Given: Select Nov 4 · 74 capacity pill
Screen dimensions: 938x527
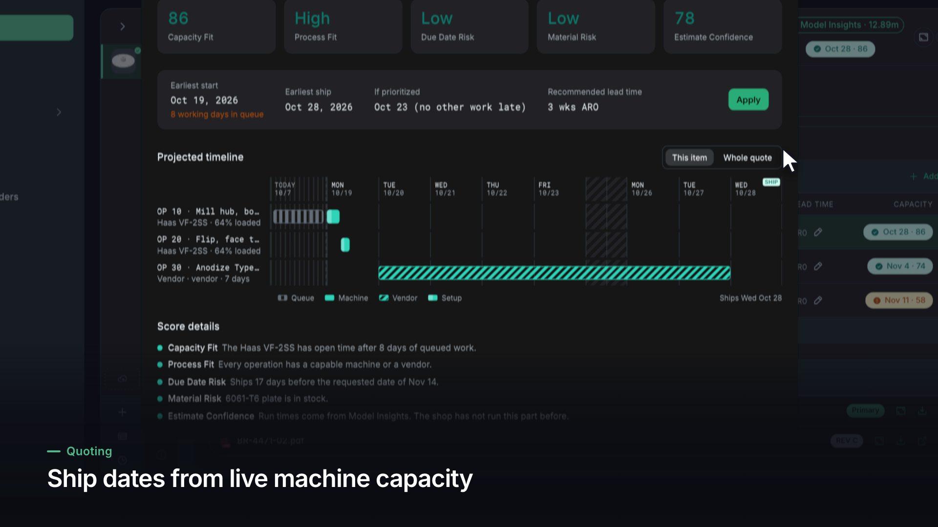Looking at the screenshot, I should coord(900,266).
